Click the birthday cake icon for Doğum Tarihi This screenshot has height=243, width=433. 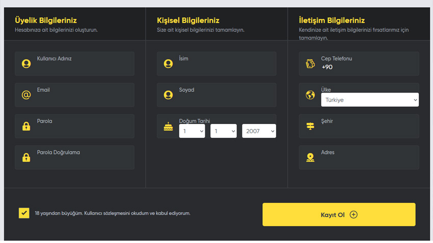coord(168,127)
